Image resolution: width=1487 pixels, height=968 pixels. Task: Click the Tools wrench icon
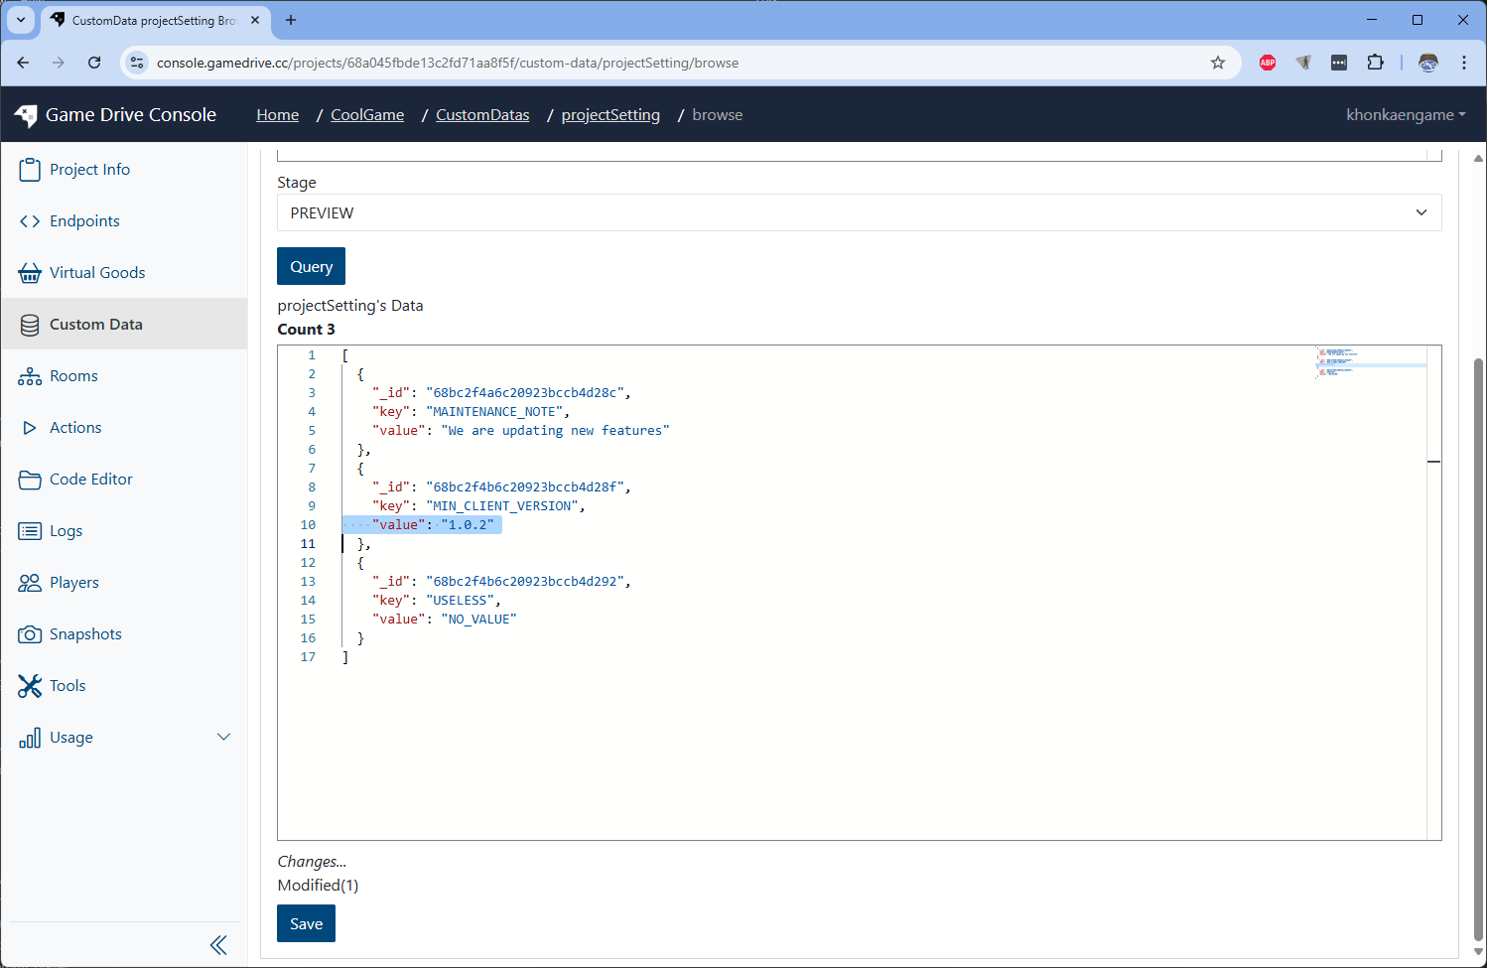30,686
